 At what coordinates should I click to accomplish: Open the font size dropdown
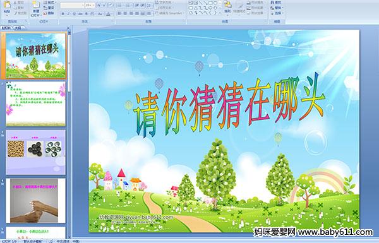(93, 5)
